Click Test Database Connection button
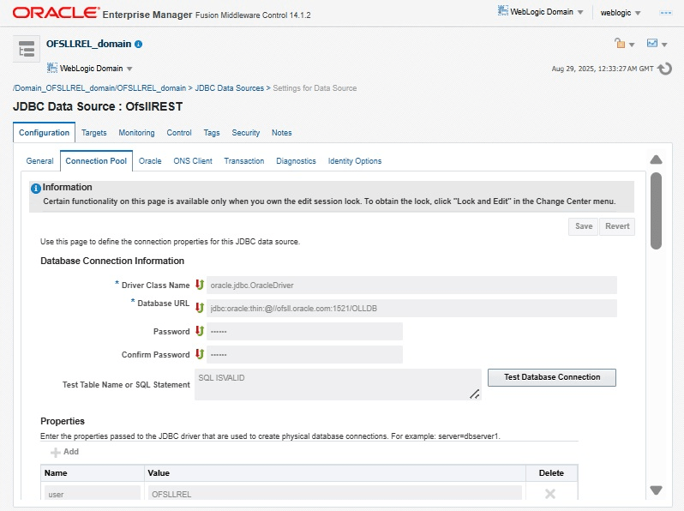This screenshot has width=684, height=511. pyautogui.click(x=552, y=377)
